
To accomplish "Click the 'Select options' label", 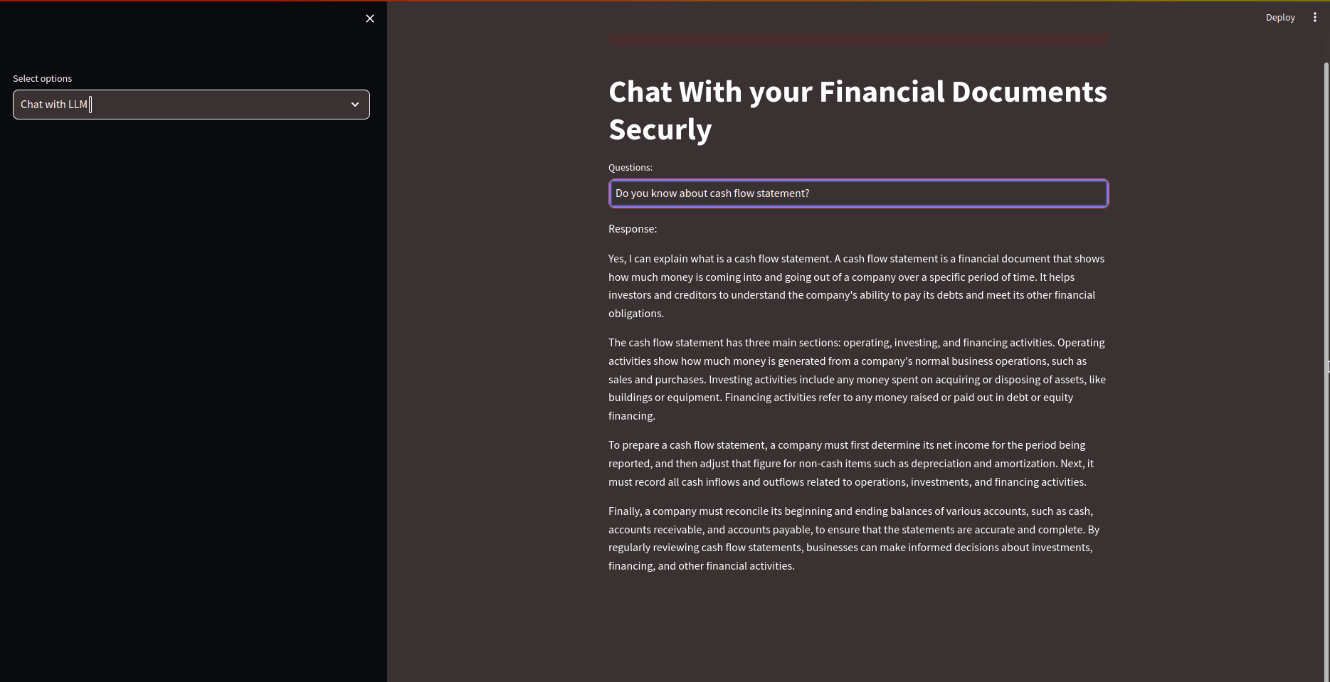I will 43,78.
